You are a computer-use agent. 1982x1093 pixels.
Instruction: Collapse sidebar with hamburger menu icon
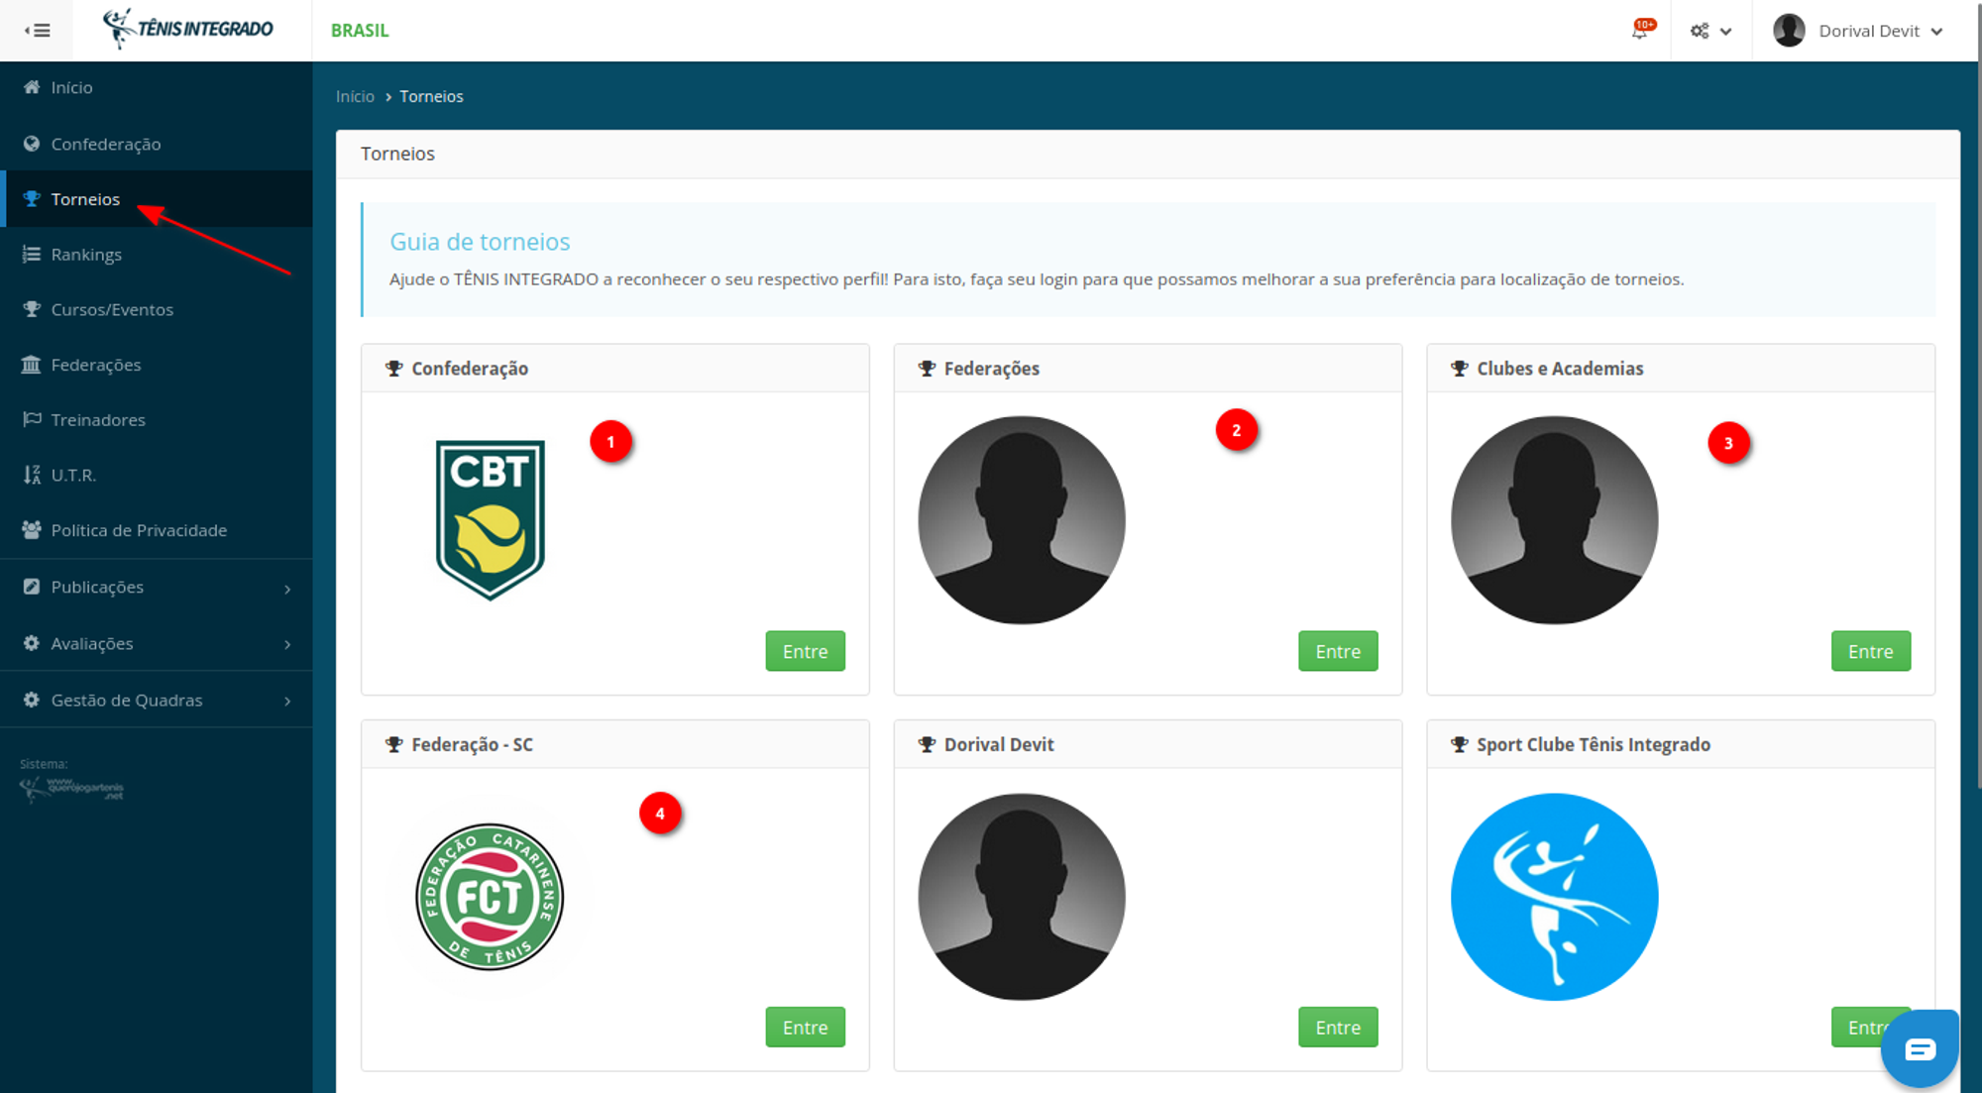(38, 31)
